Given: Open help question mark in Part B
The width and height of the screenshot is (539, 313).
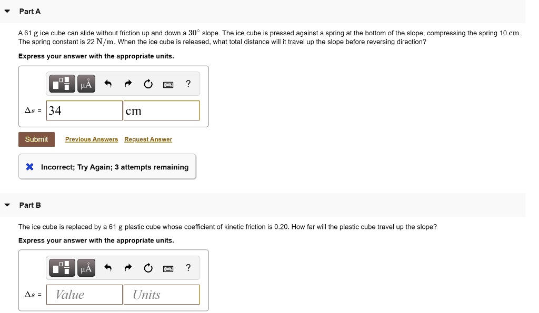Looking at the screenshot, I should (x=188, y=268).
